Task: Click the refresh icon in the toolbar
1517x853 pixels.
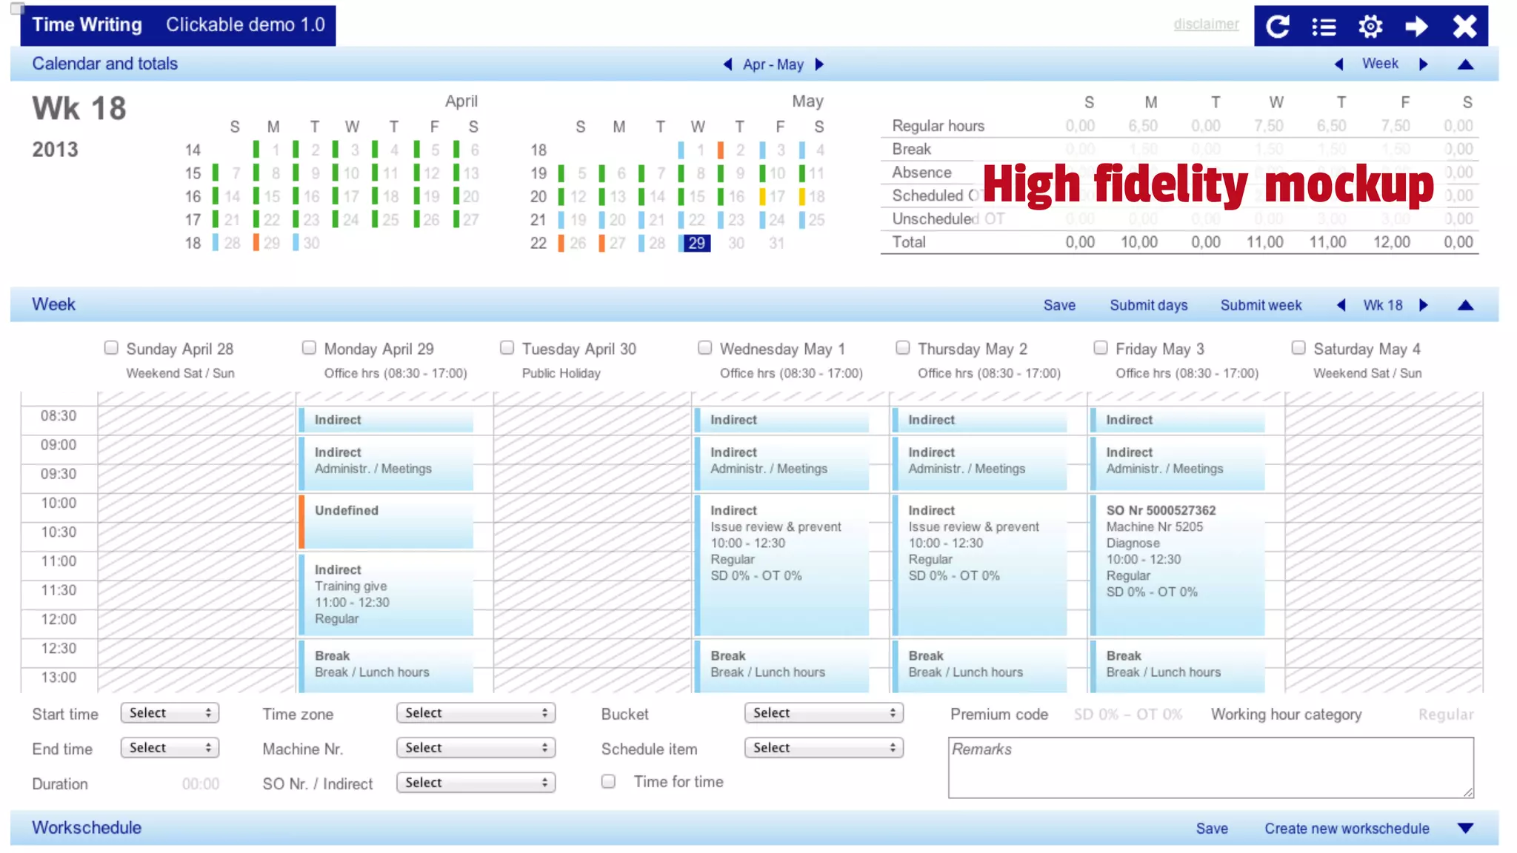Action: (1278, 27)
